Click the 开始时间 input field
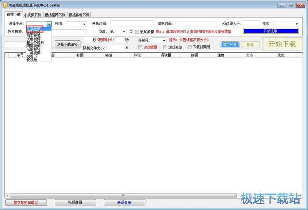This screenshot has width=308, height=210. [x=132, y=24]
